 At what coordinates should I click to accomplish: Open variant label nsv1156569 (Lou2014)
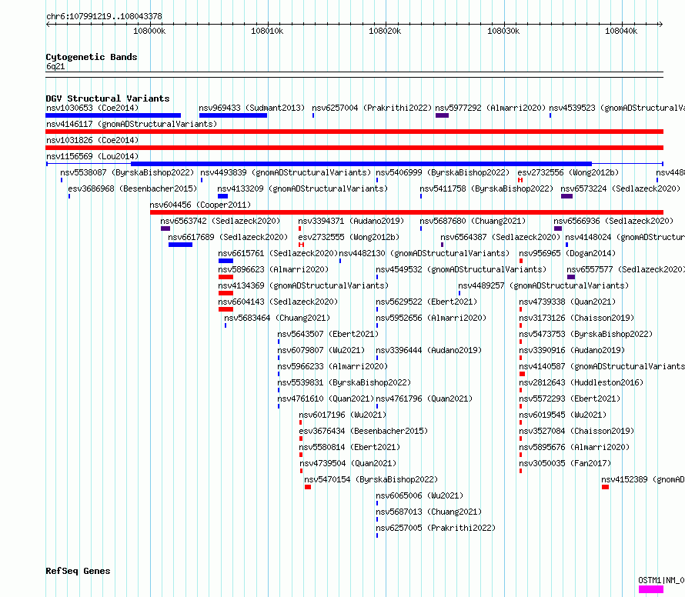pos(92,156)
